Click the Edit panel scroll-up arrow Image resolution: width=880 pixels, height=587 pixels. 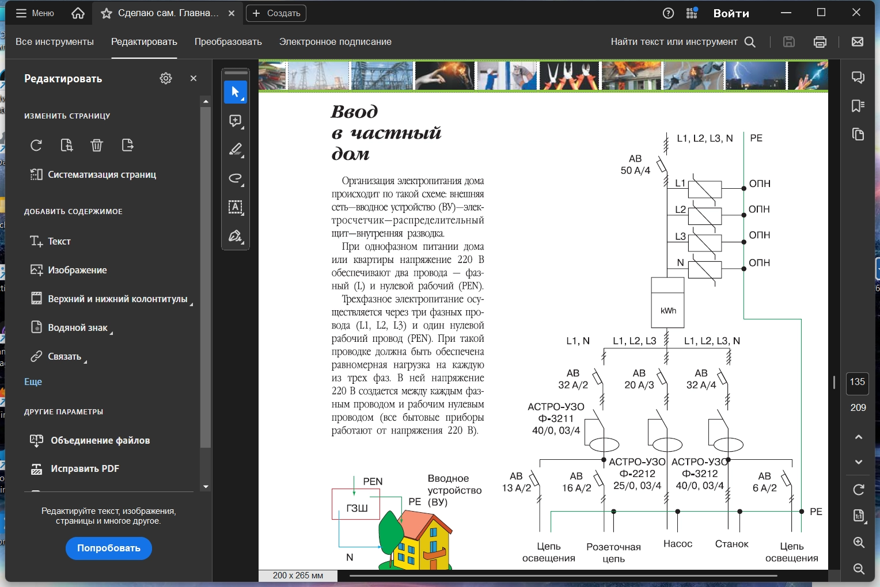tap(206, 101)
